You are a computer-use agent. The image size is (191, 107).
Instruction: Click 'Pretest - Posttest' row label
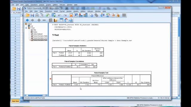coord(64,85)
